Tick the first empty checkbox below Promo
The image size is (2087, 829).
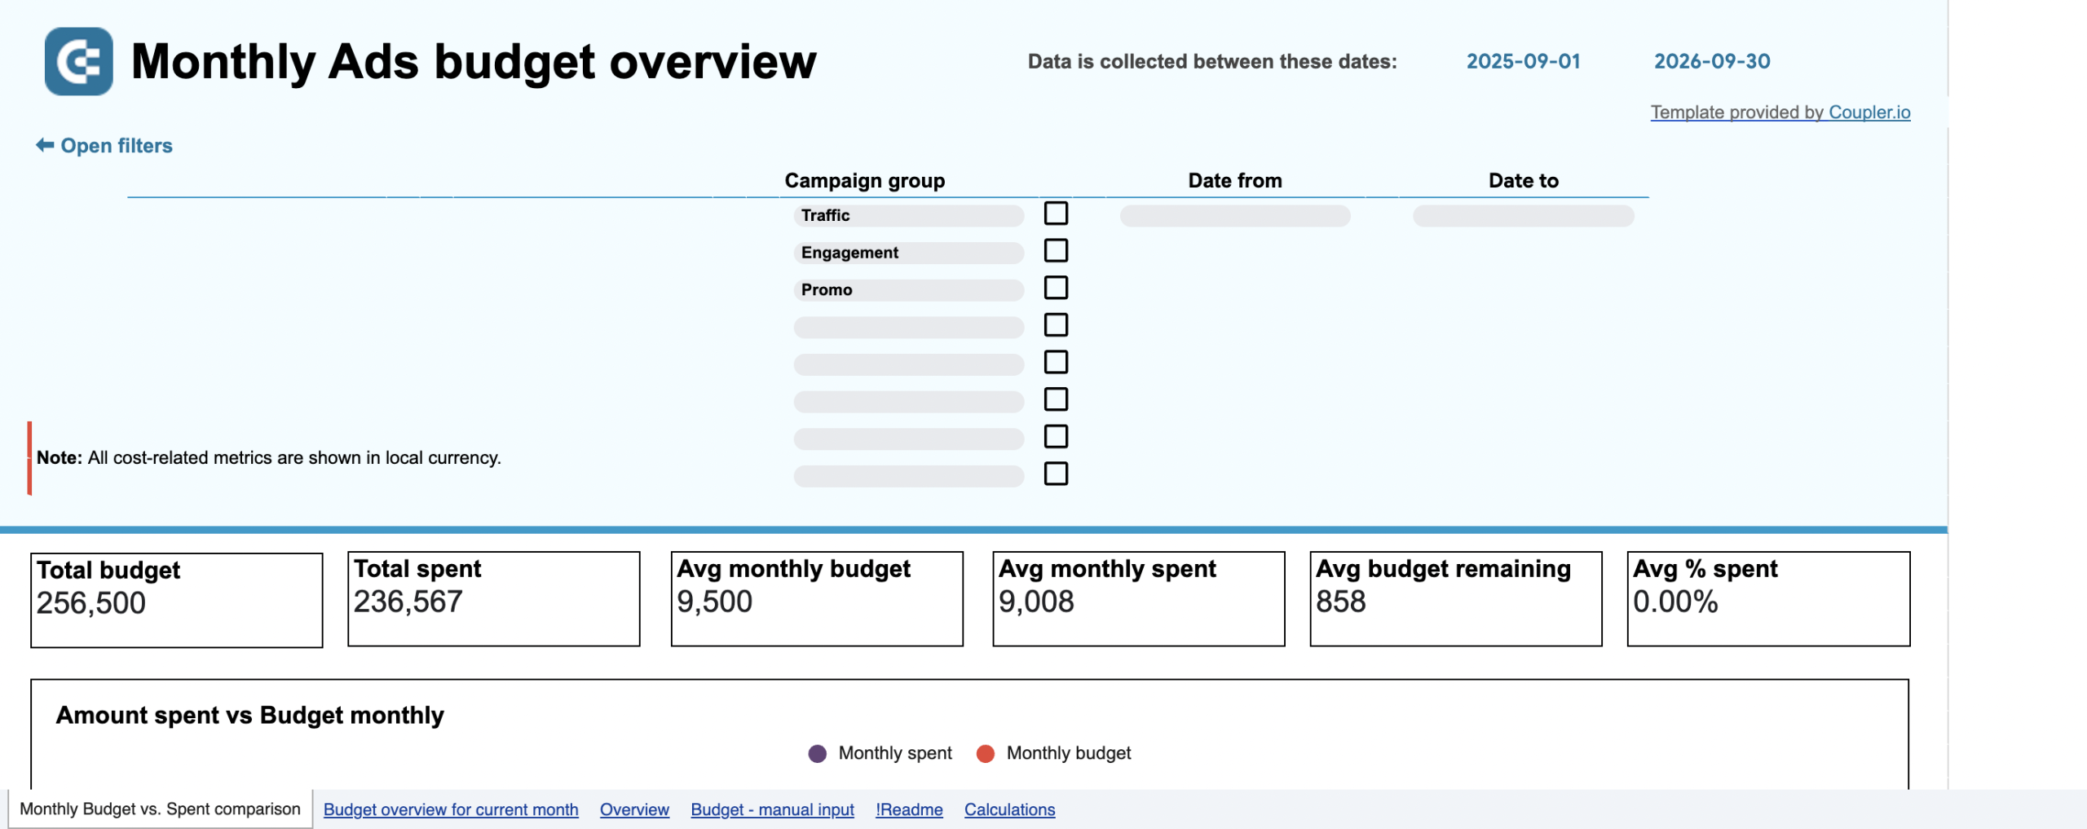click(x=1056, y=324)
